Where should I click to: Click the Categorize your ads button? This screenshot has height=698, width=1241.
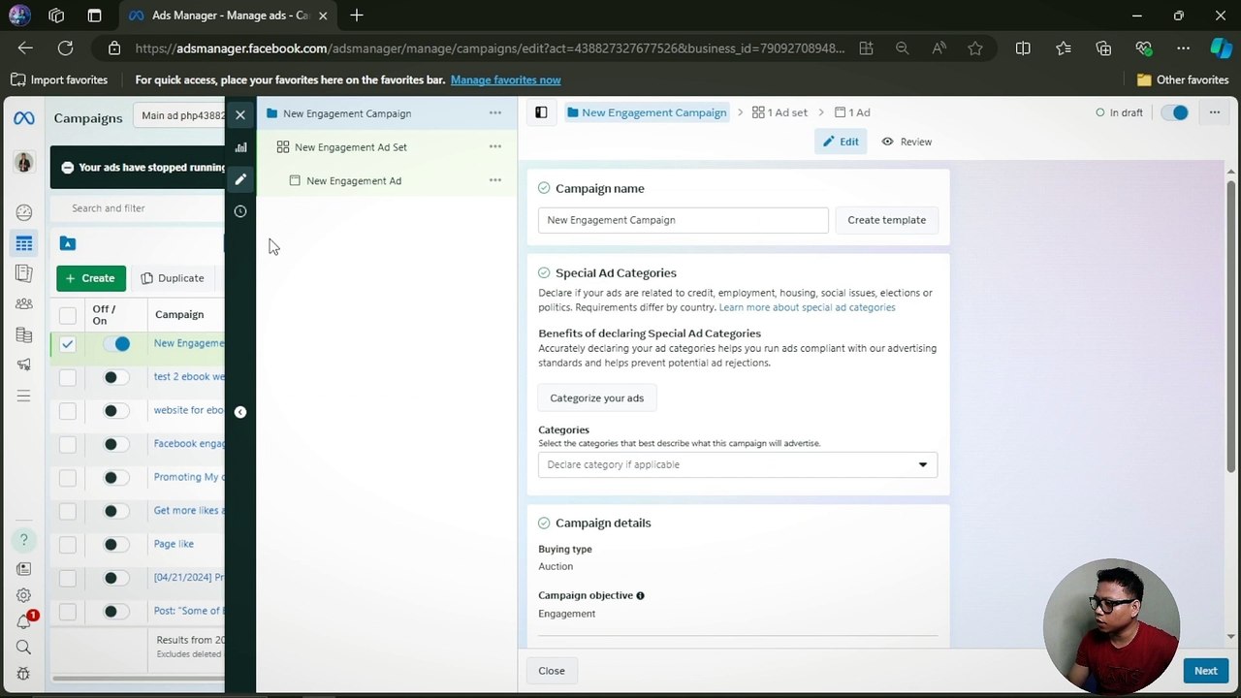tap(596, 397)
